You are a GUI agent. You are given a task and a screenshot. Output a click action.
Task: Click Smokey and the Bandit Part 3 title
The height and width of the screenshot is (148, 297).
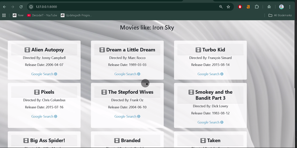pyautogui.click(x=214, y=95)
